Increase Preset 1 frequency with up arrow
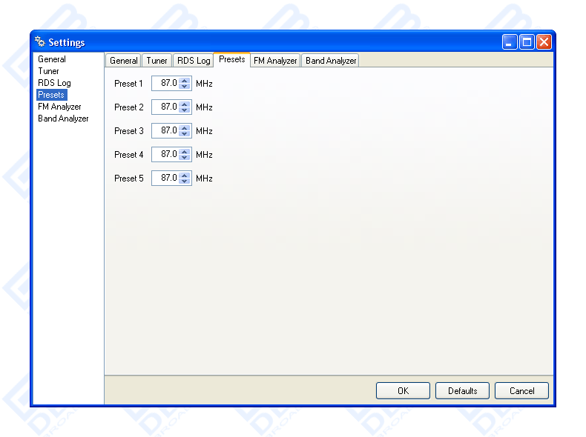Image resolution: width=586 pixels, height=437 pixels. pyautogui.click(x=185, y=80)
